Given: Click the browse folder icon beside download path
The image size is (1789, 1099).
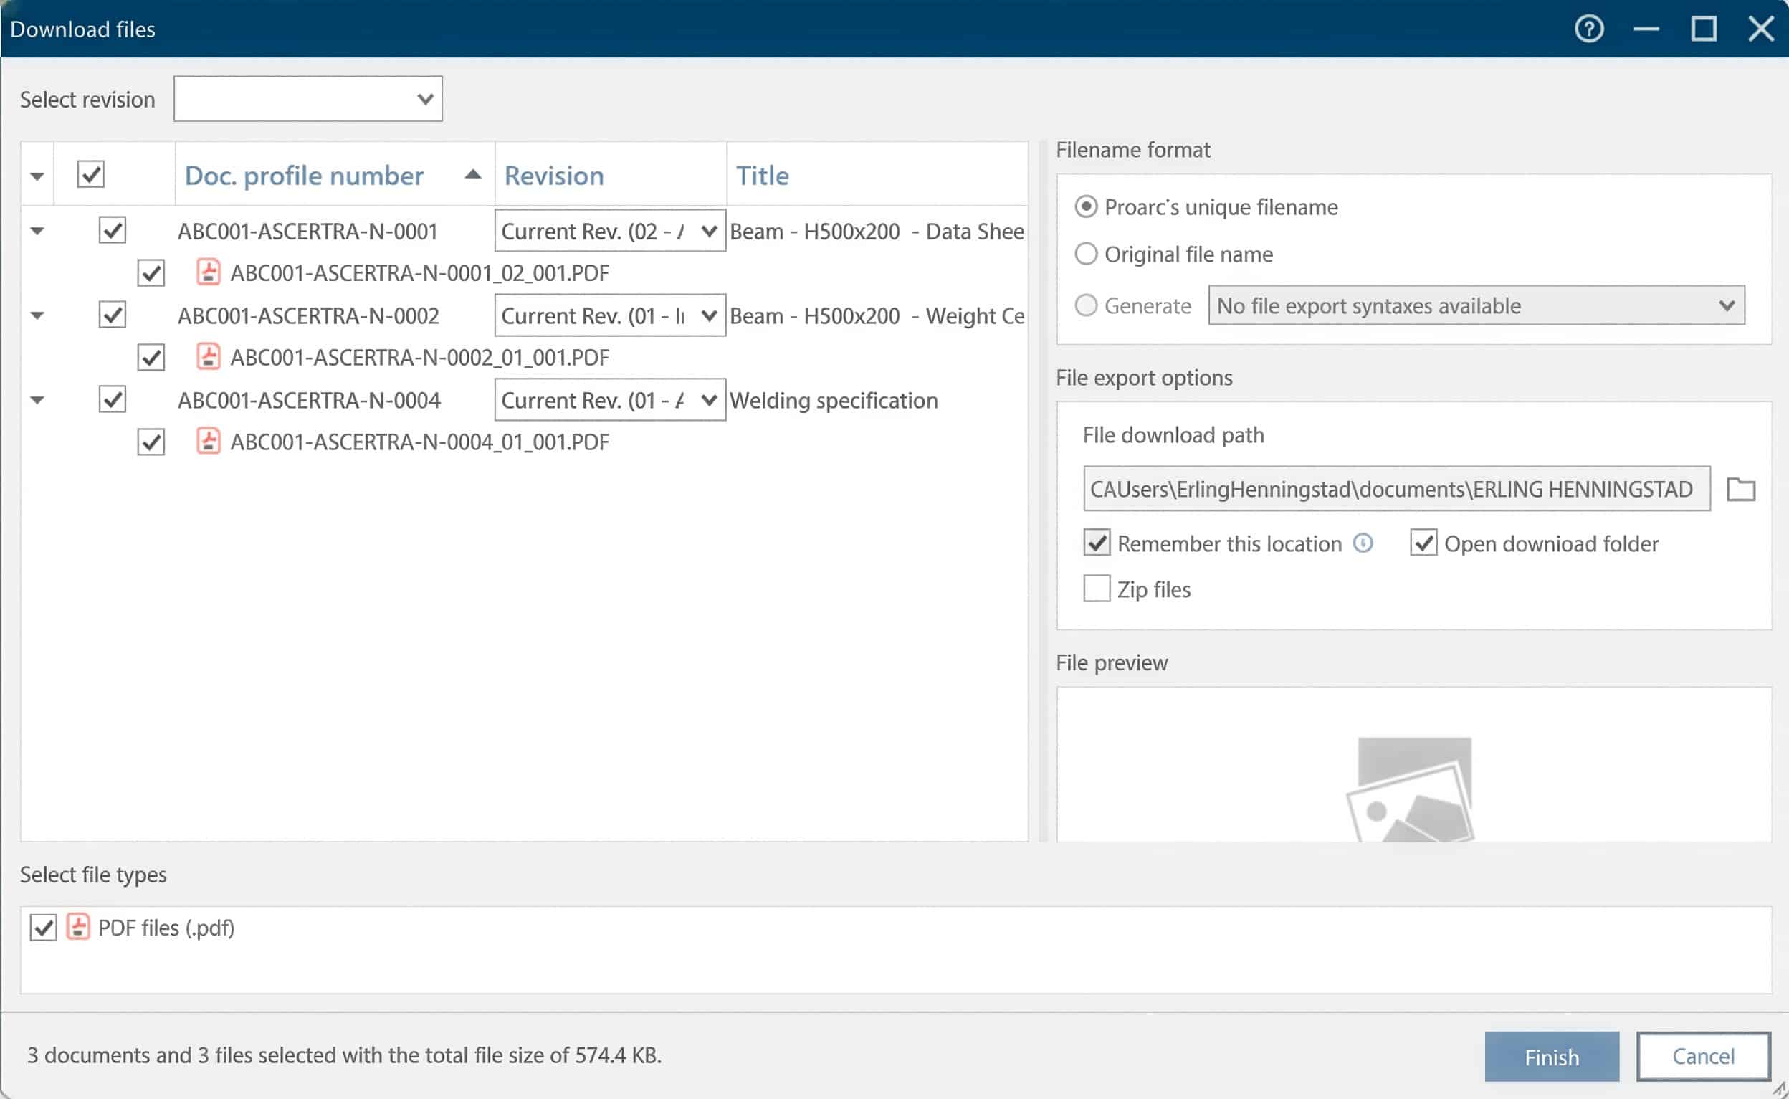Looking at the screenshot, I should (1740, 489).
